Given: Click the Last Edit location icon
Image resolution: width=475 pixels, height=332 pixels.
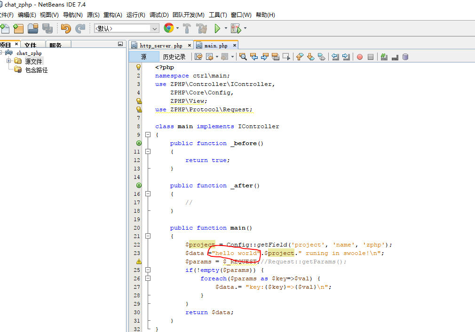Looking at the screenshot, I should pyautogui.click(x=198, y=56).
